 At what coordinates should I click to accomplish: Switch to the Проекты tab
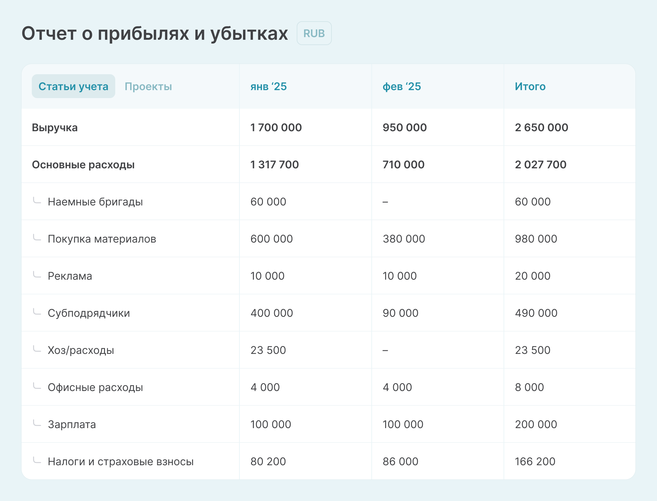(x=148, y=86)
